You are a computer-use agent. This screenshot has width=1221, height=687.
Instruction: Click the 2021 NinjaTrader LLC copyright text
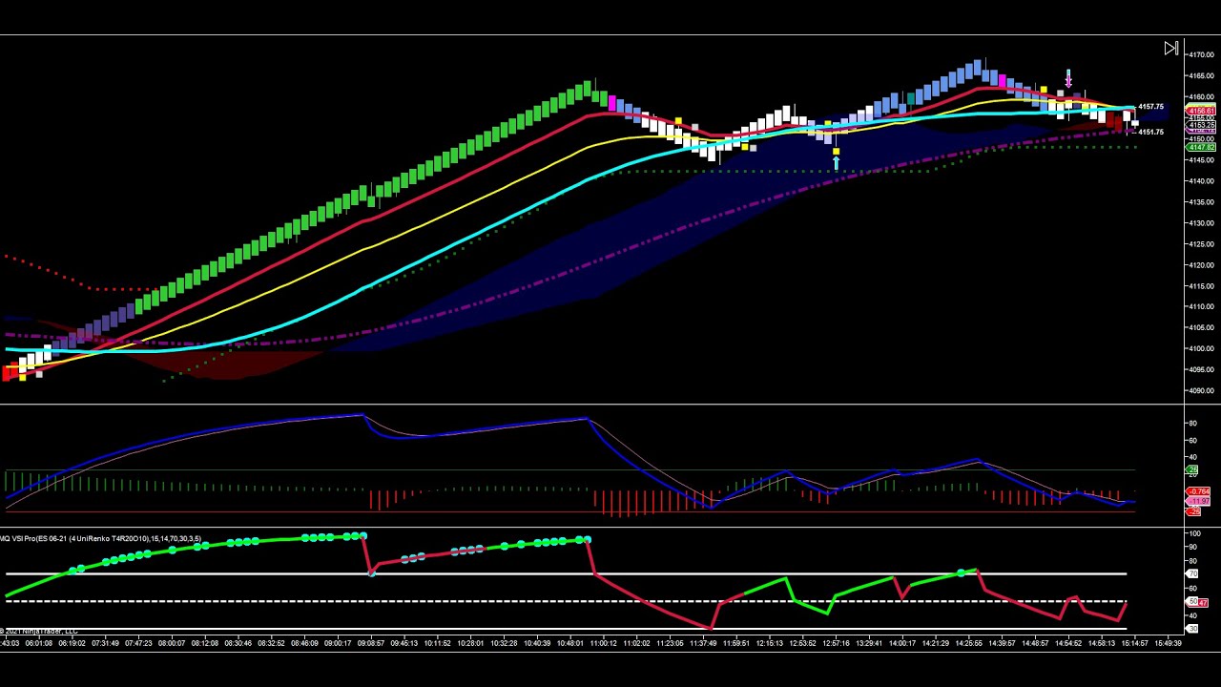(36, 630)
